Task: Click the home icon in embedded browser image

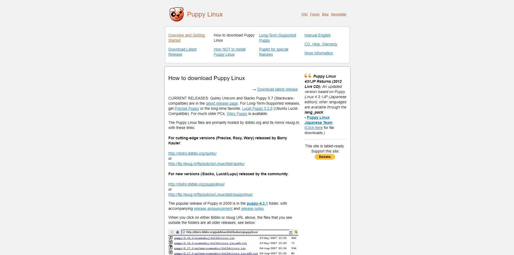Action: [177, 232]
